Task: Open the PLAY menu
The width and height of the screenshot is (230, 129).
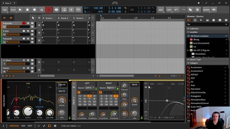Action: point(13,10)
